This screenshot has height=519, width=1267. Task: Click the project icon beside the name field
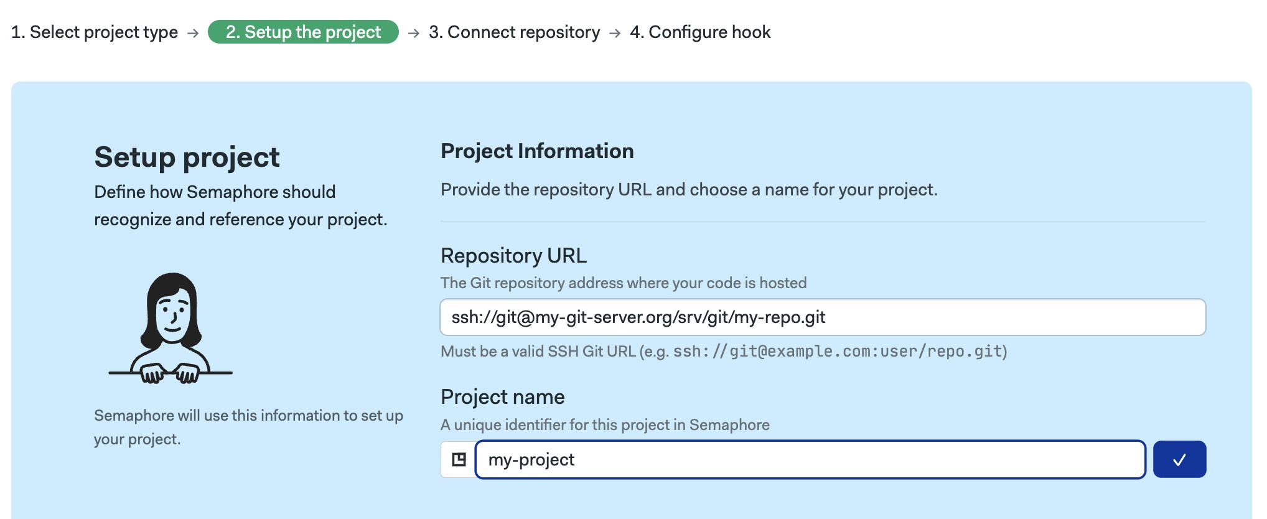(459, 459)
